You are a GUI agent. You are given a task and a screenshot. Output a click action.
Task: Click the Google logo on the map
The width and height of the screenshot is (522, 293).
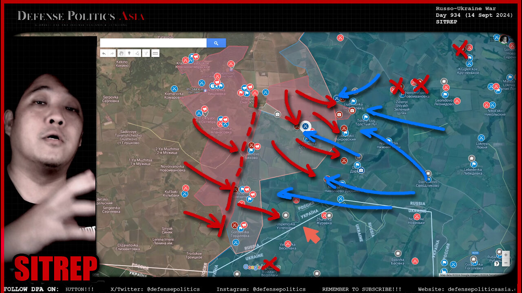tap(261, 267)
